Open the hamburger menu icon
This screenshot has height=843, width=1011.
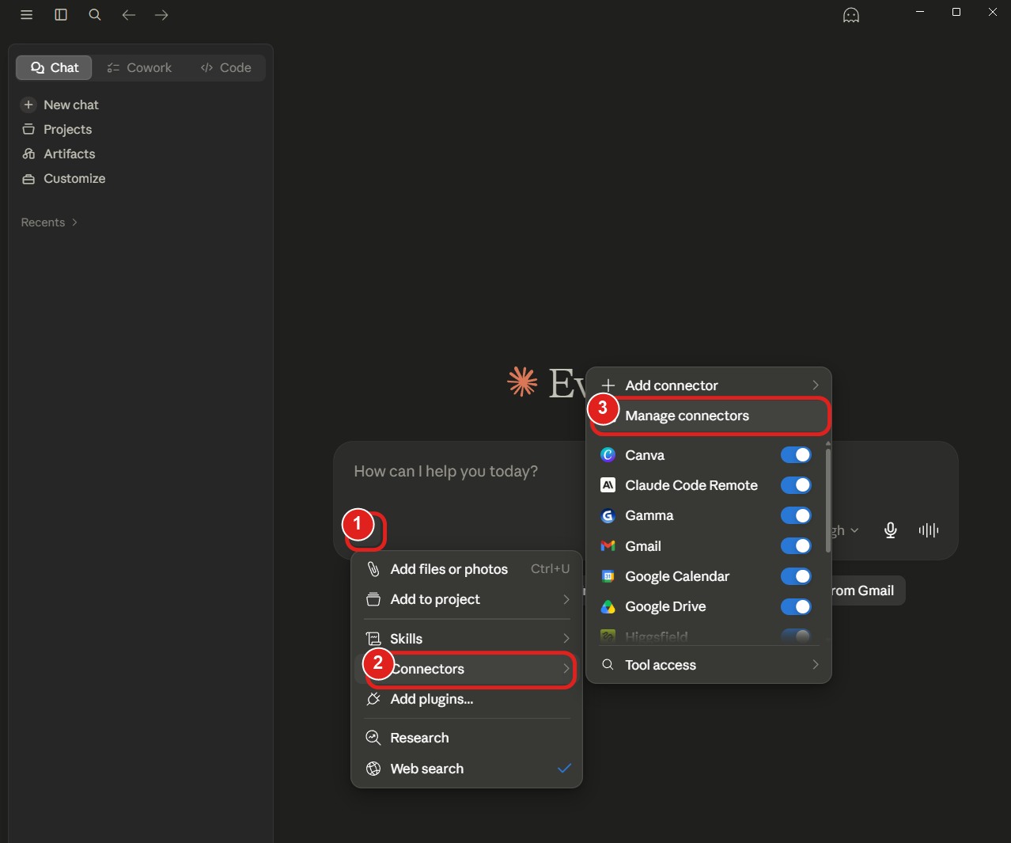click(26, 15)
